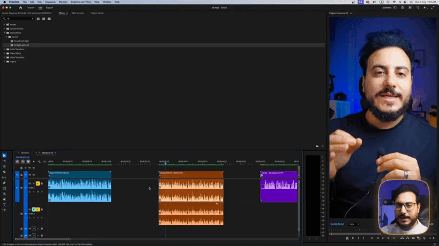Add a marker in the timeline header
The width and height of the screenshot is (439, 246).
pos(34,162)
